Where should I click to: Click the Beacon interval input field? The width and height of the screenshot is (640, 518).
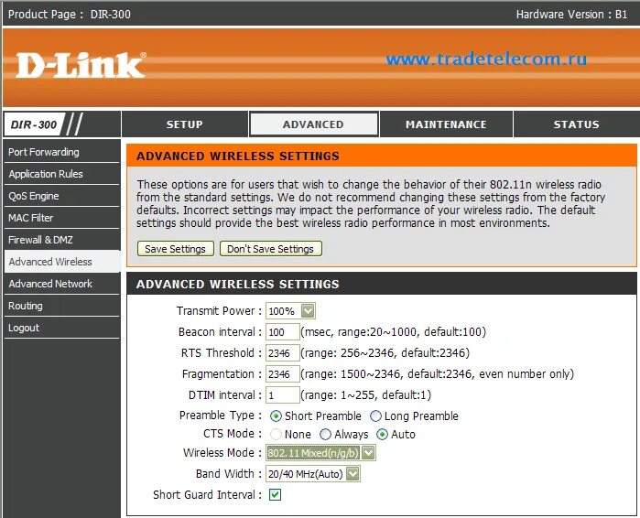(282, 332)
